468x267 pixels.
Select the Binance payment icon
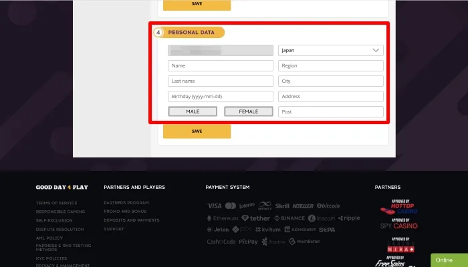pyautogui.click(x=289, y=218)
